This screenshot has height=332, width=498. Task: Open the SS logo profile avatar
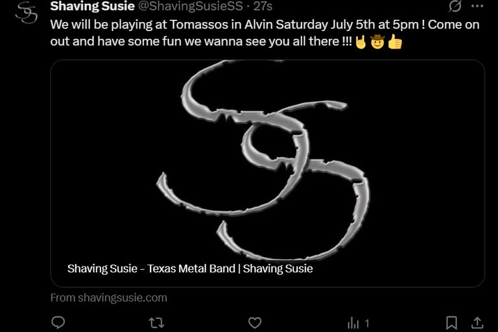pyautogui.click(x=27, y=13)
